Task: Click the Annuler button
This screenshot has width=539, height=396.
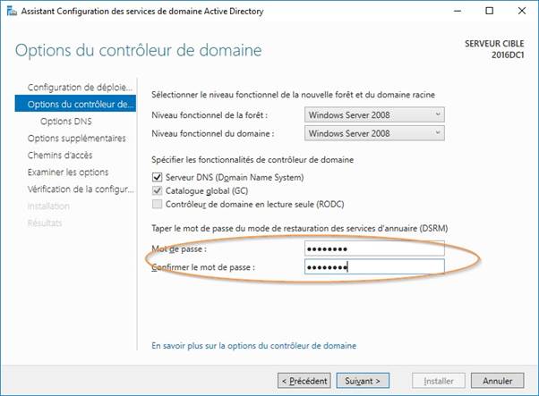Action: [498, 381]
